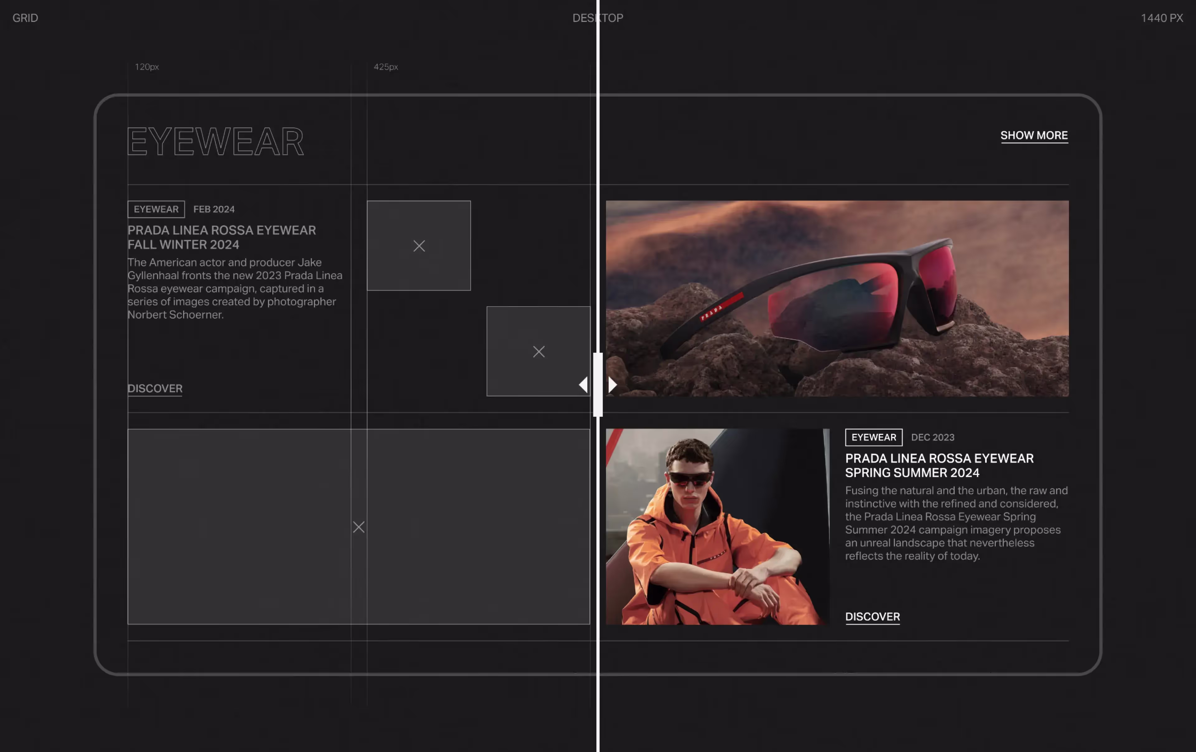Click the lower small wireframe image placeholder
Viewport: 1196px width, 752px height.
point(539,351)
